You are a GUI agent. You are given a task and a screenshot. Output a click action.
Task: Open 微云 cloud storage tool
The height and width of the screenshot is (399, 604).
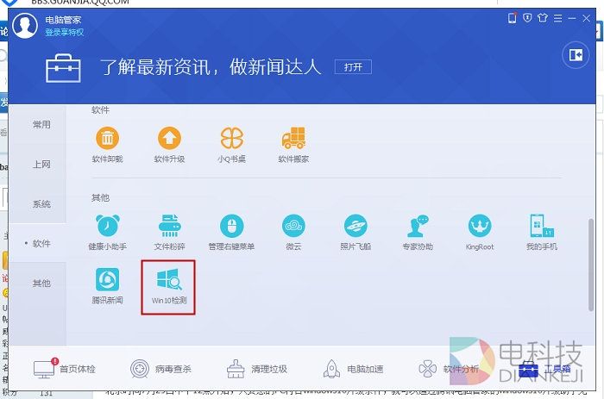point(293,233)
